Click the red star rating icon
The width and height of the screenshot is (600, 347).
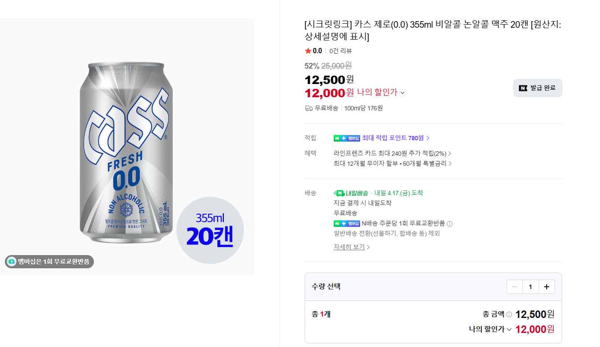308,51
